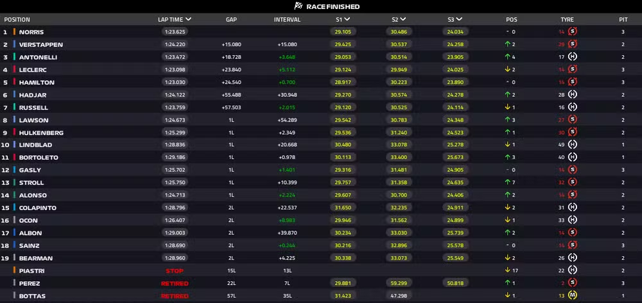The height and width of the screenshot is (303, 642).
Task: Select driver name OCON
Action: pos(28,220)
